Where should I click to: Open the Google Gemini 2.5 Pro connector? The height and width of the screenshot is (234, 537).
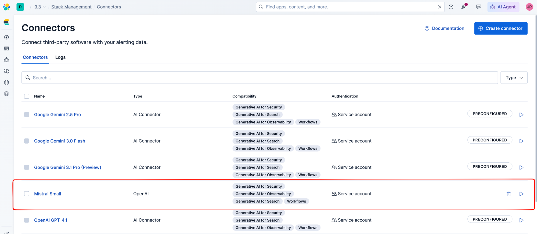click(57, 115)
